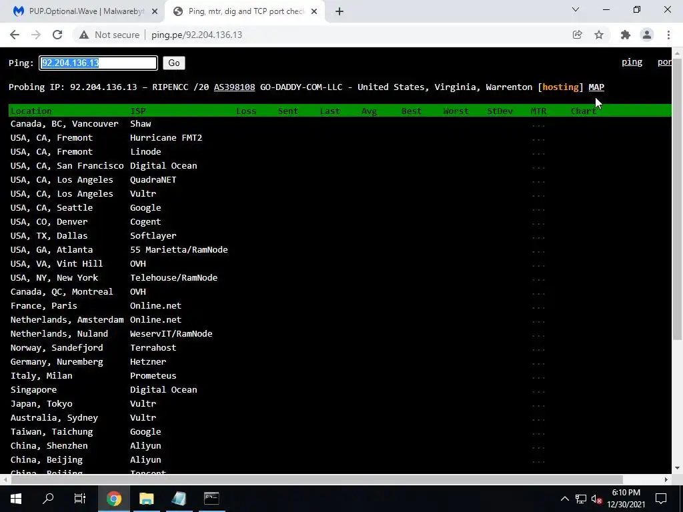
Task: Bookmark this page with the star icon
Action: pos(599,35)
